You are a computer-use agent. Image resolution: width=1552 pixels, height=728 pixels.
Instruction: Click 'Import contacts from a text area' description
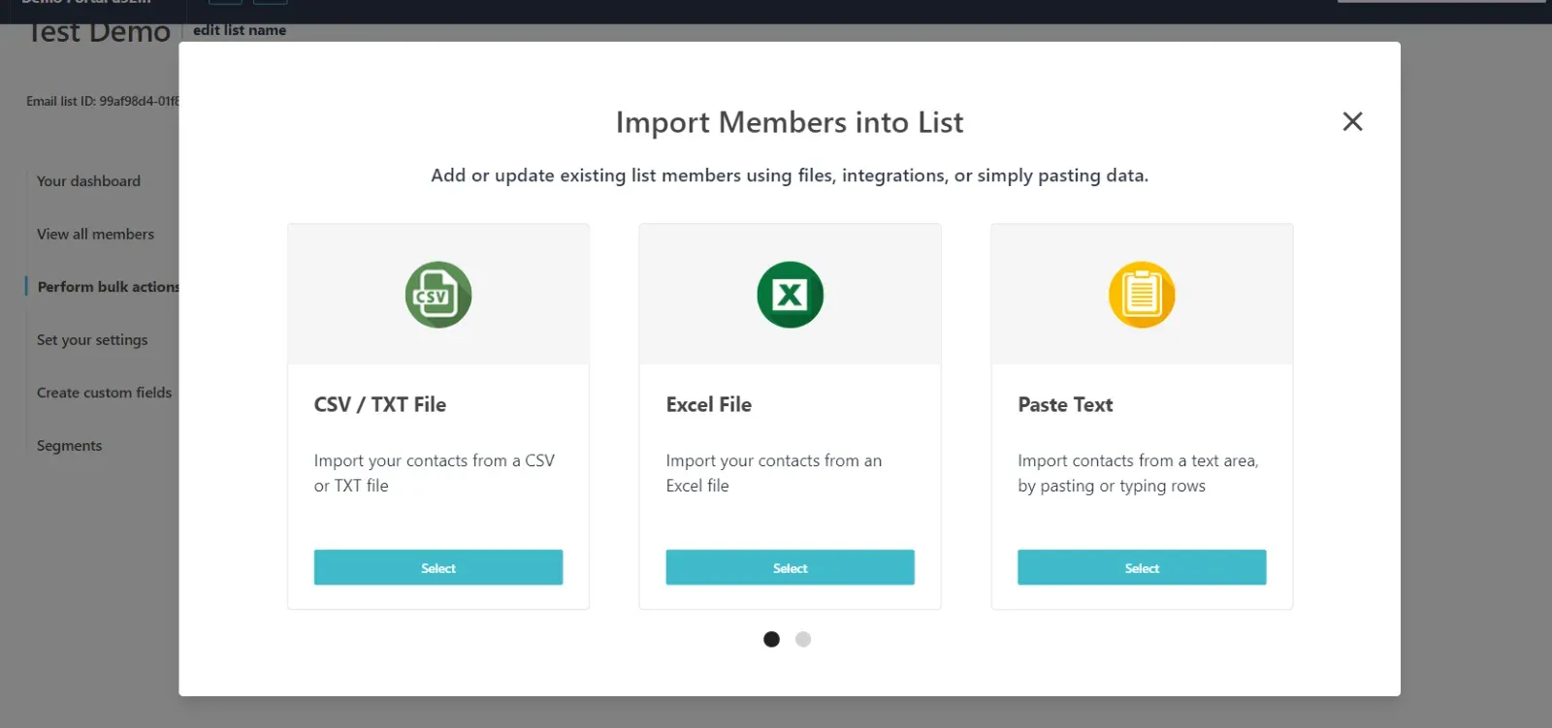1138,473
